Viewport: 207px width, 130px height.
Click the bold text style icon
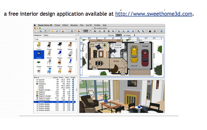pos(128,31)
